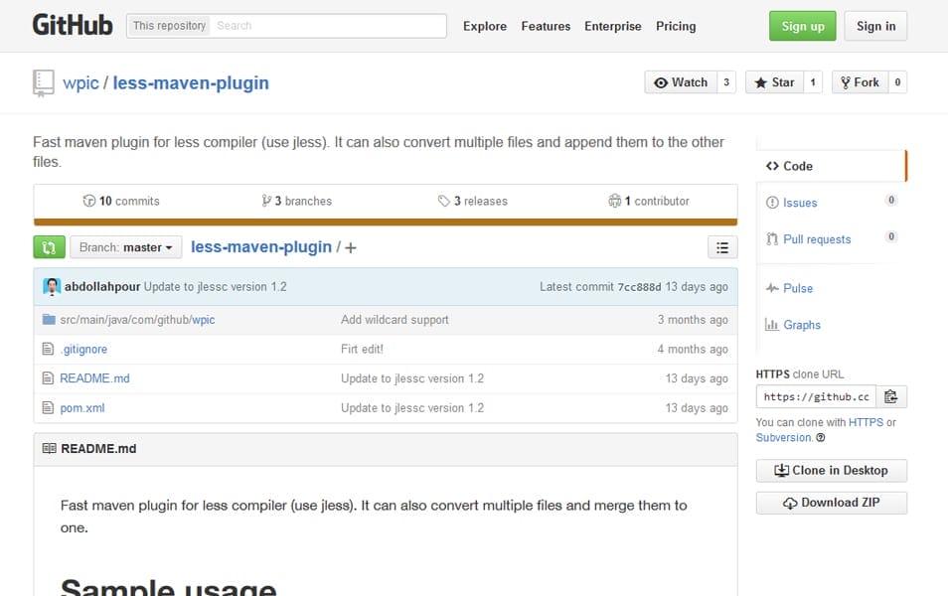Click abdollahpour's avatar thumbnail

coord(52,286)
